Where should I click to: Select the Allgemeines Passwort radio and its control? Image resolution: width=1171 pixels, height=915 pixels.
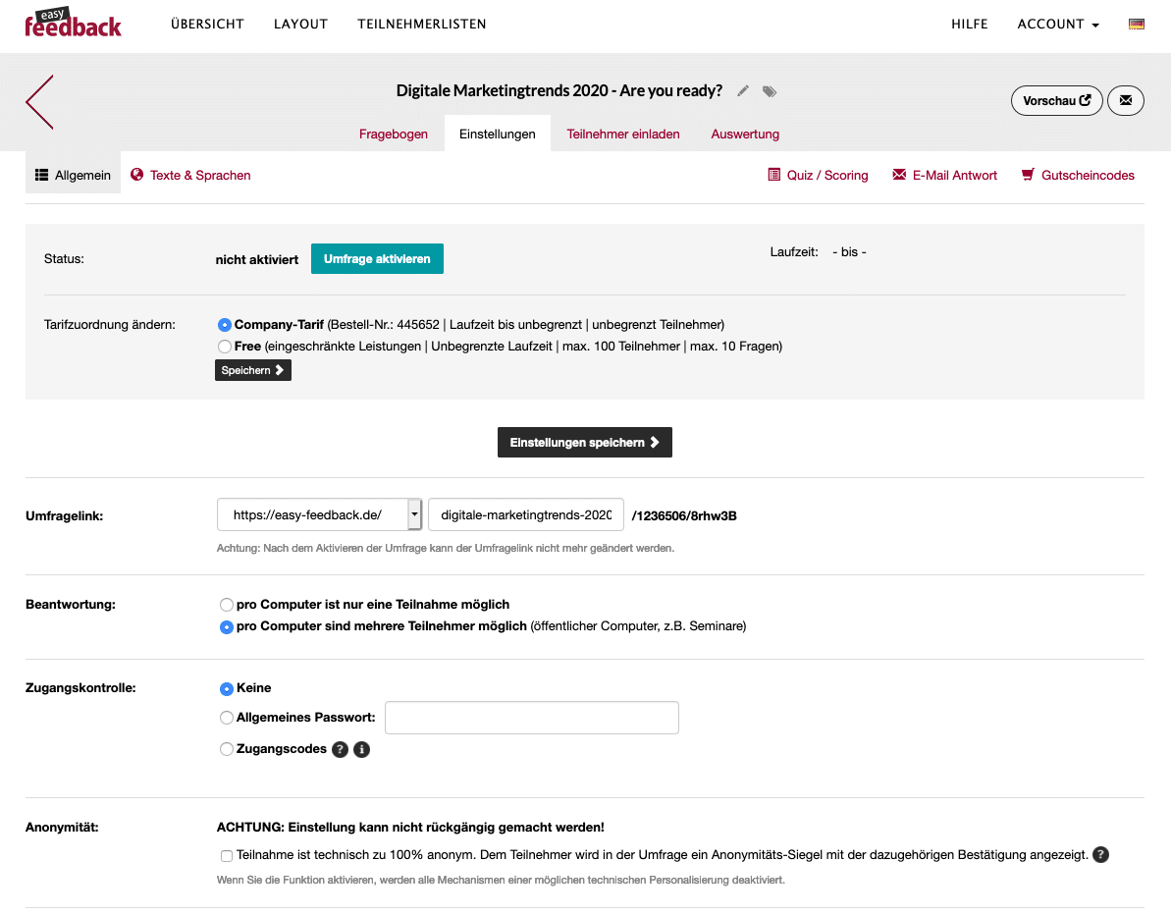point(227,718)
